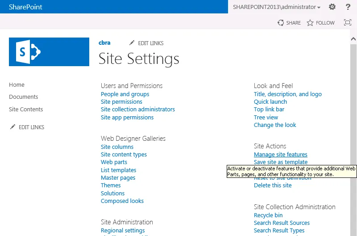Open List templates gallery
Screen dimensions: 357x236
coord(118,170)
